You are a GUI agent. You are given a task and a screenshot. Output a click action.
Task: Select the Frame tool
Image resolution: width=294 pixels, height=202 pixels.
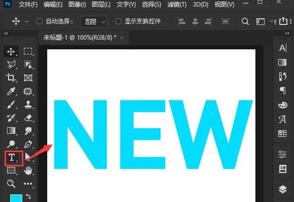pos(28,78)
